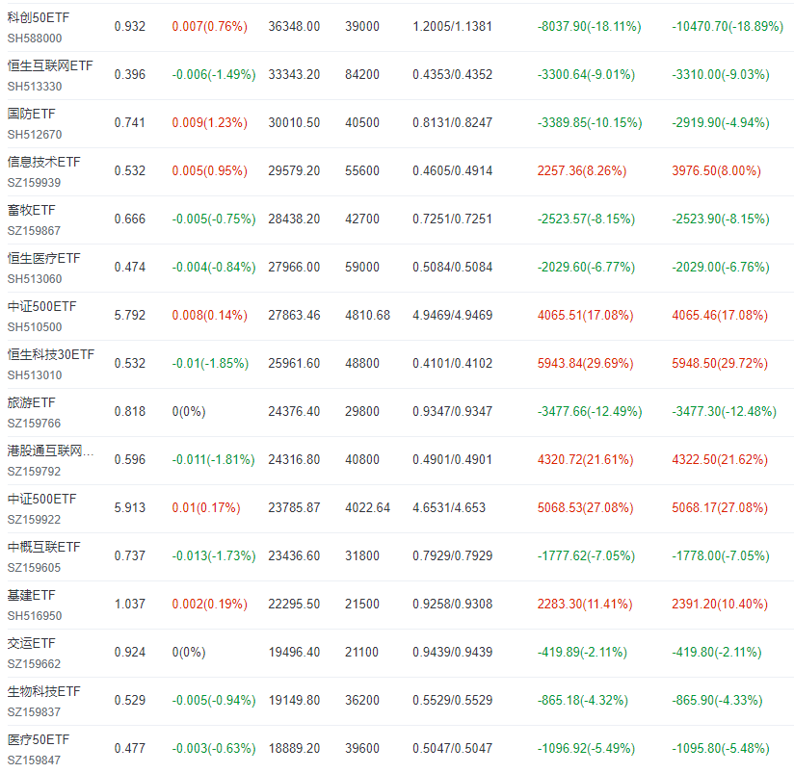Click holdings quantity 84200

[362, 74]
